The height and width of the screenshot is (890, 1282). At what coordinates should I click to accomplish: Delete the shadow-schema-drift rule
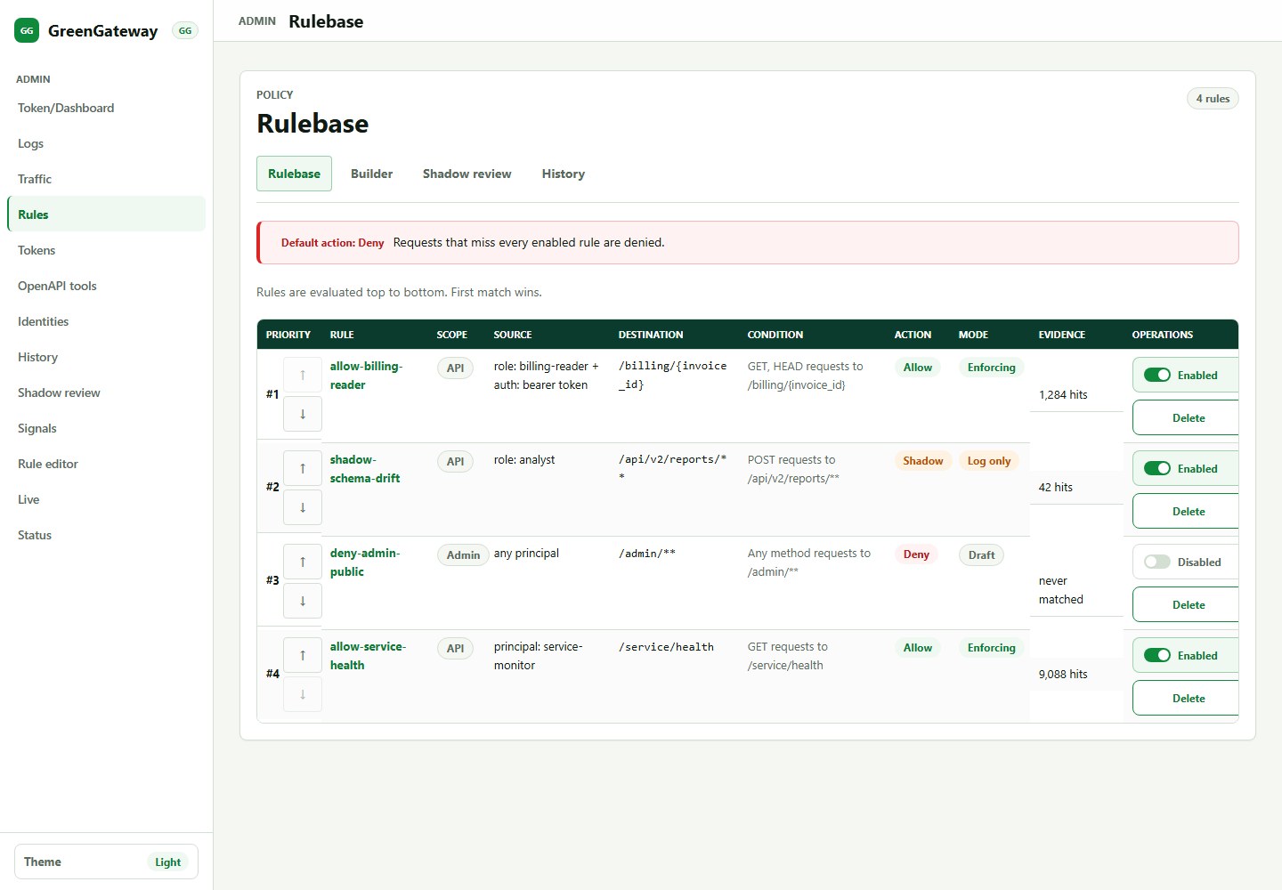[1186, 511]
